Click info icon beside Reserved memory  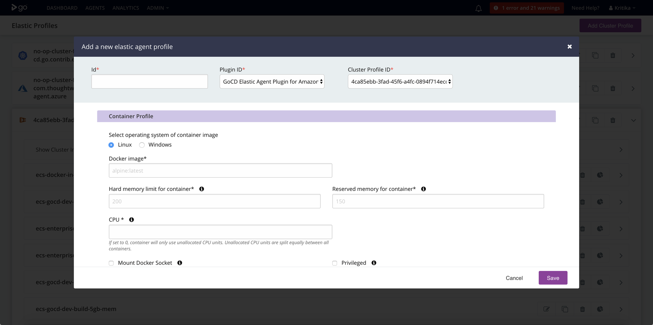pyautogui.click(x=423, y=189)
